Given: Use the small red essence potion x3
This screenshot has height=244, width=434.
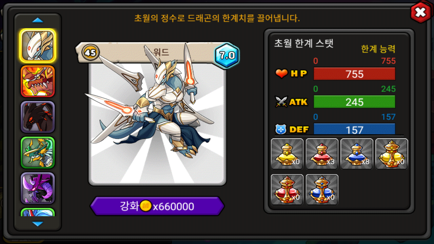Looking at the screenshot, I should pos(322,154).
